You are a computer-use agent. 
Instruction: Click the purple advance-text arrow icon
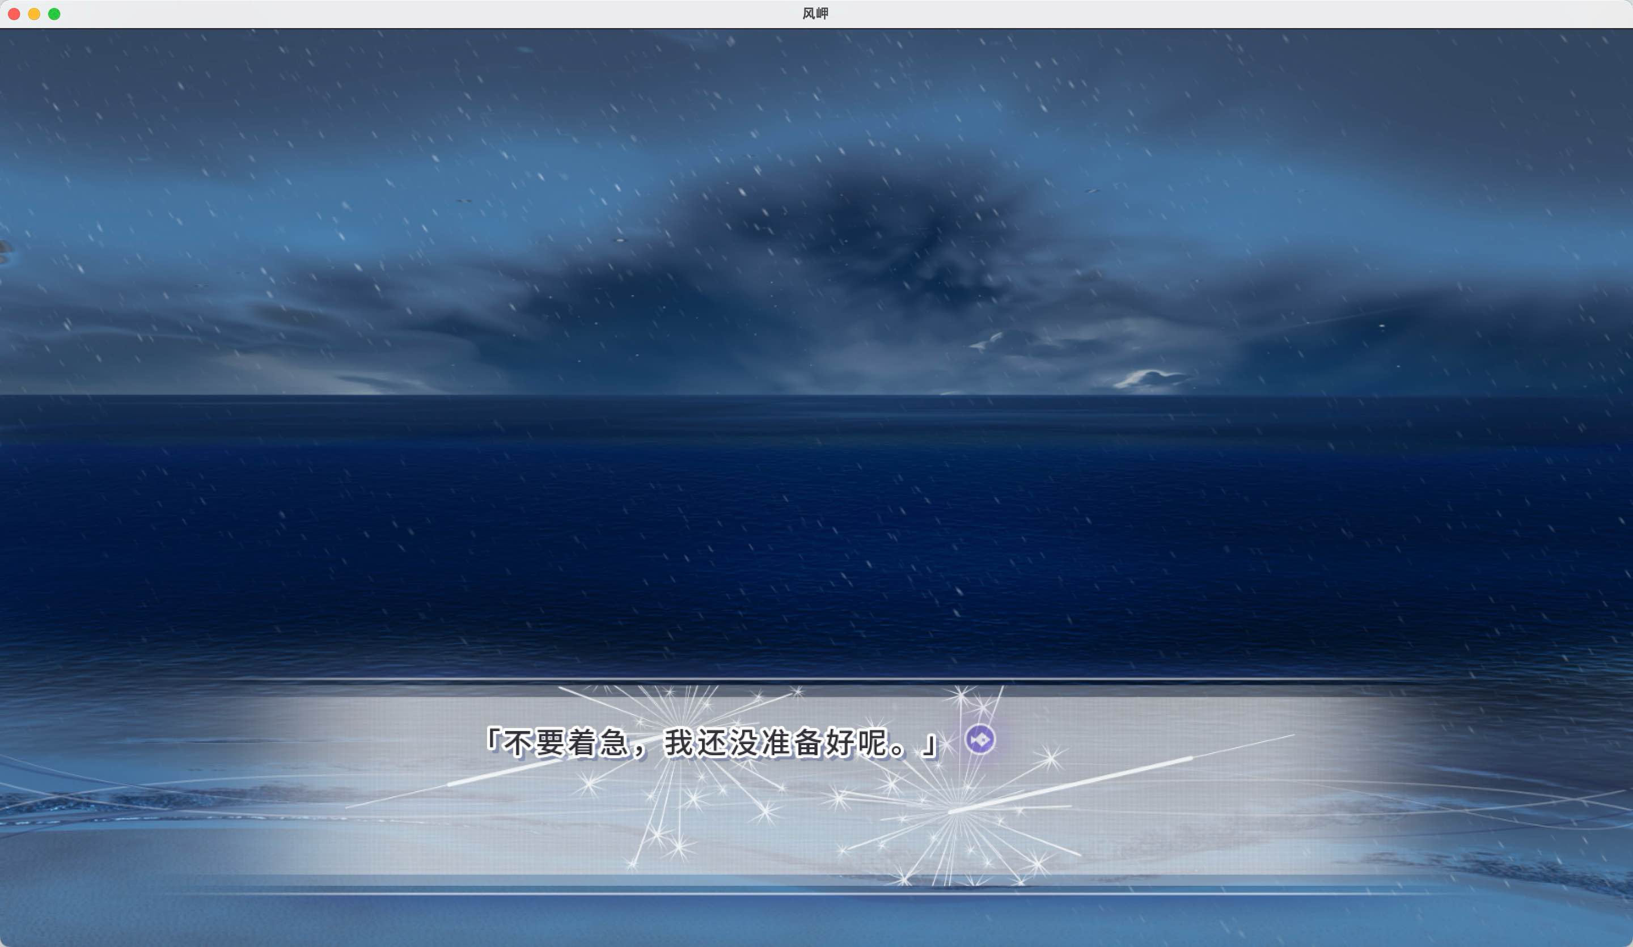[980, 739]
